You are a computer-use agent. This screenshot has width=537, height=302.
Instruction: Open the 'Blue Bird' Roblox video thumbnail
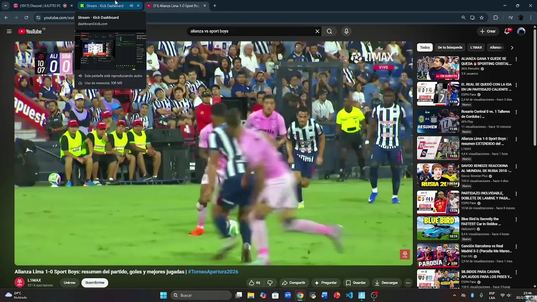438,228
